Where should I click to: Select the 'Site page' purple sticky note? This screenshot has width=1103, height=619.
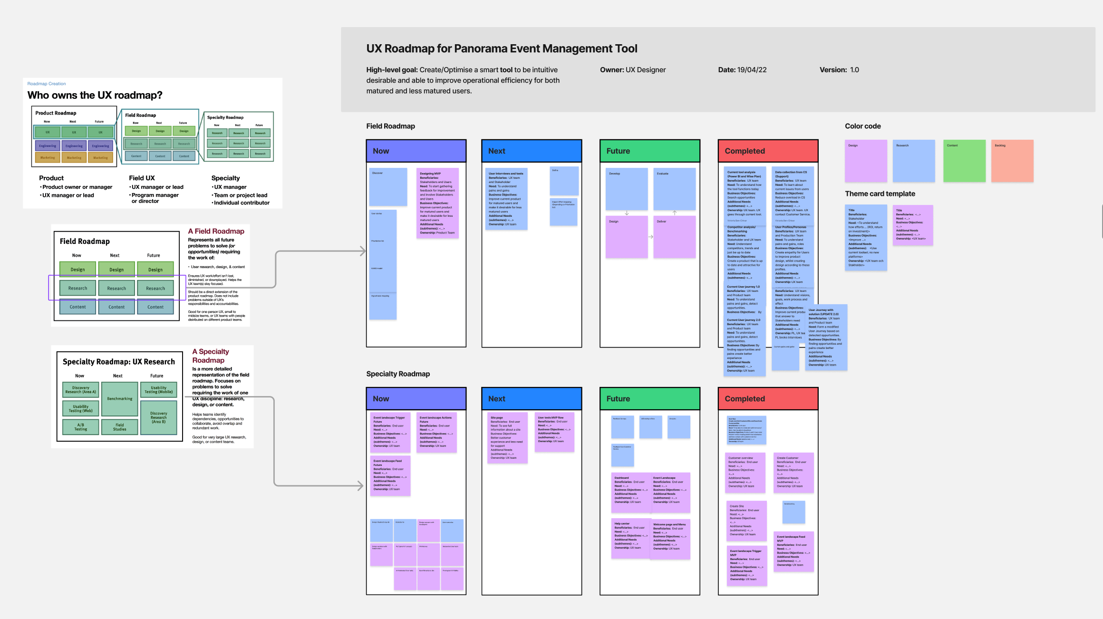tap(507, 437)
